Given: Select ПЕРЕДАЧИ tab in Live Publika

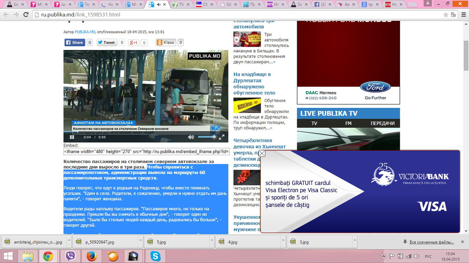Looking at the screenshot, I should tap(383, 123).
